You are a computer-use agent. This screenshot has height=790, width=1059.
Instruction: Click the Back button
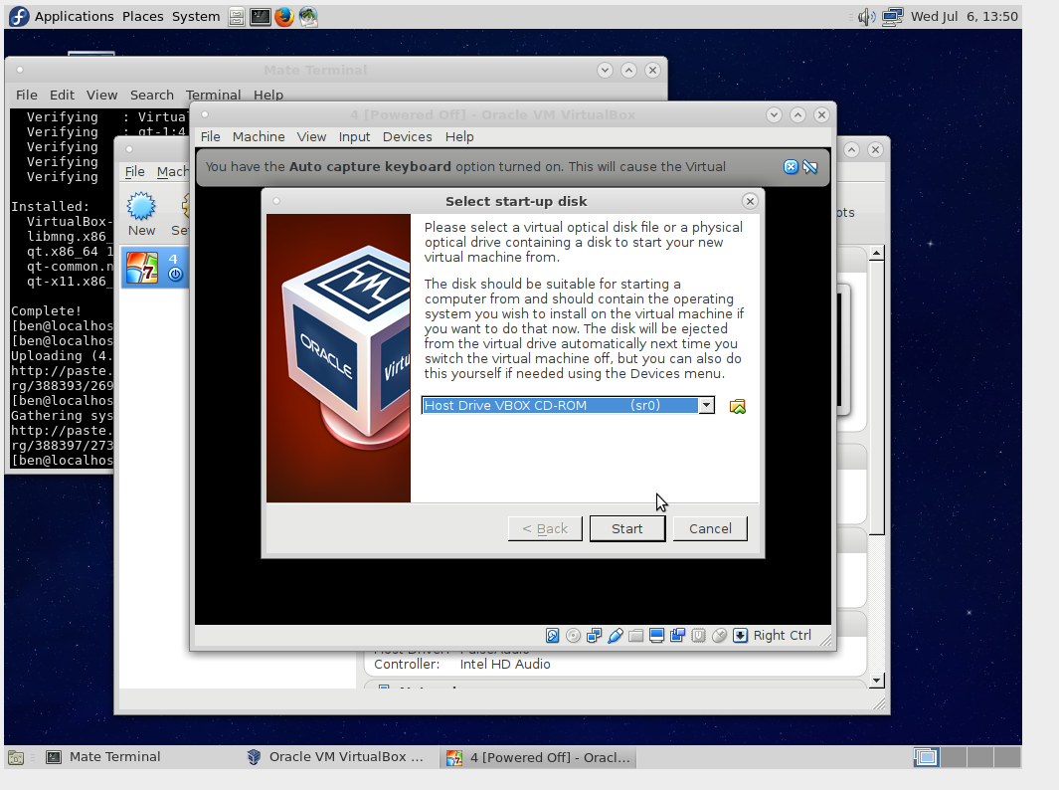click(x=545, y=528)
